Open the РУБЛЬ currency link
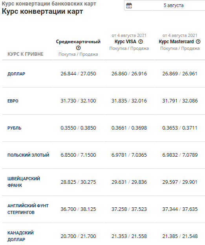Screen dimensions: 205x245 (x=15, y=128)
